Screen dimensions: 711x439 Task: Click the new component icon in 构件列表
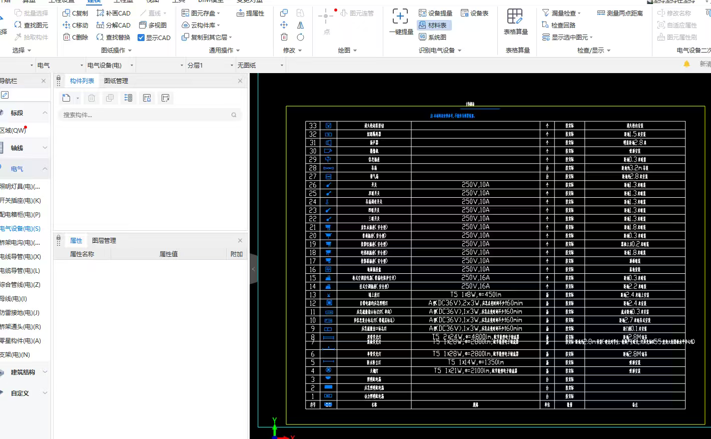pos(67,98)
